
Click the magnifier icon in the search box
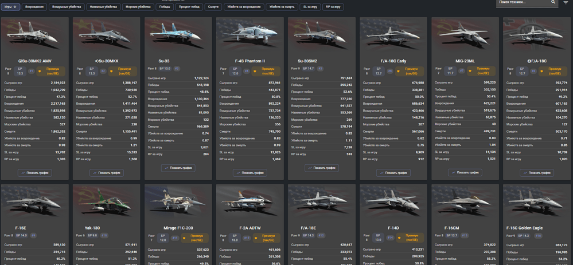pyautogui.click(x=553, y=2)
